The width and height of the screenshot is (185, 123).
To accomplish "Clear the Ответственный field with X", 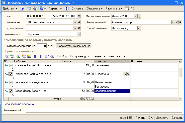I will [177, 22].
